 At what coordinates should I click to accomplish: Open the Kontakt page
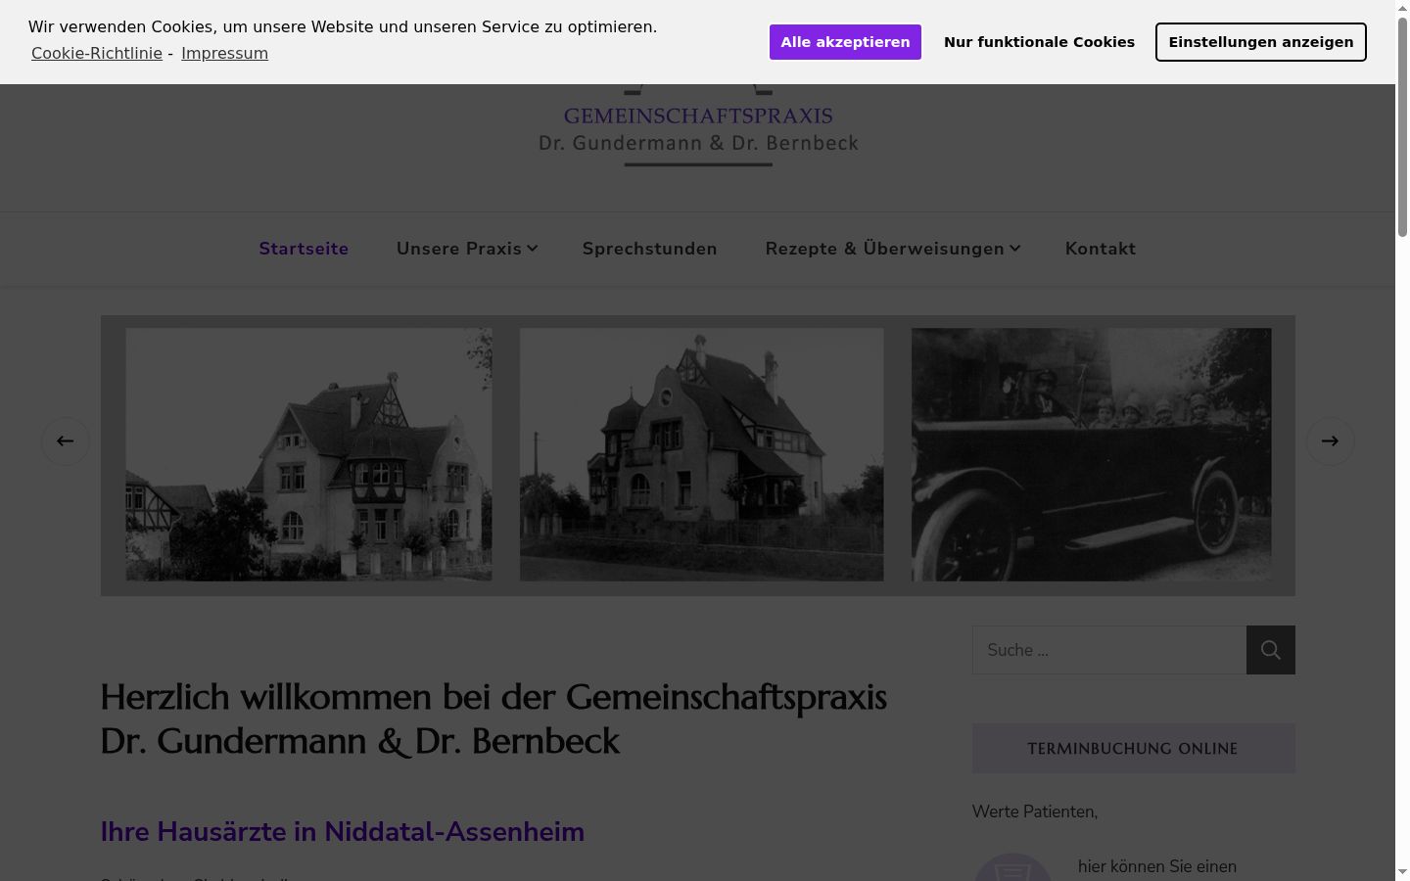click(1101, 249)
